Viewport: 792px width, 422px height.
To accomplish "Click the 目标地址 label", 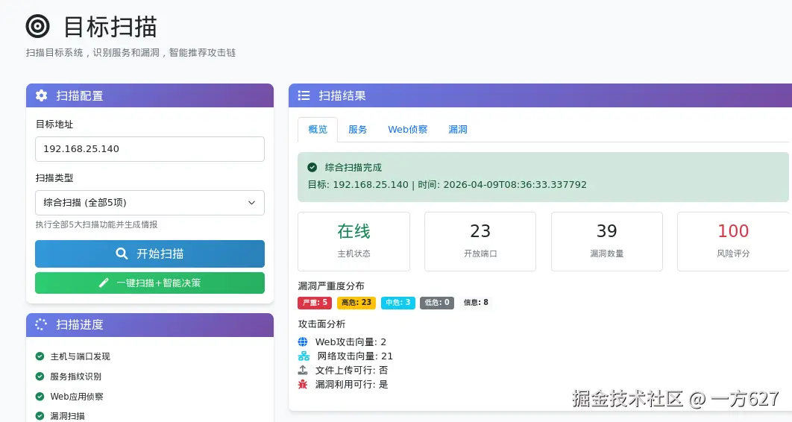I will 54,125.
